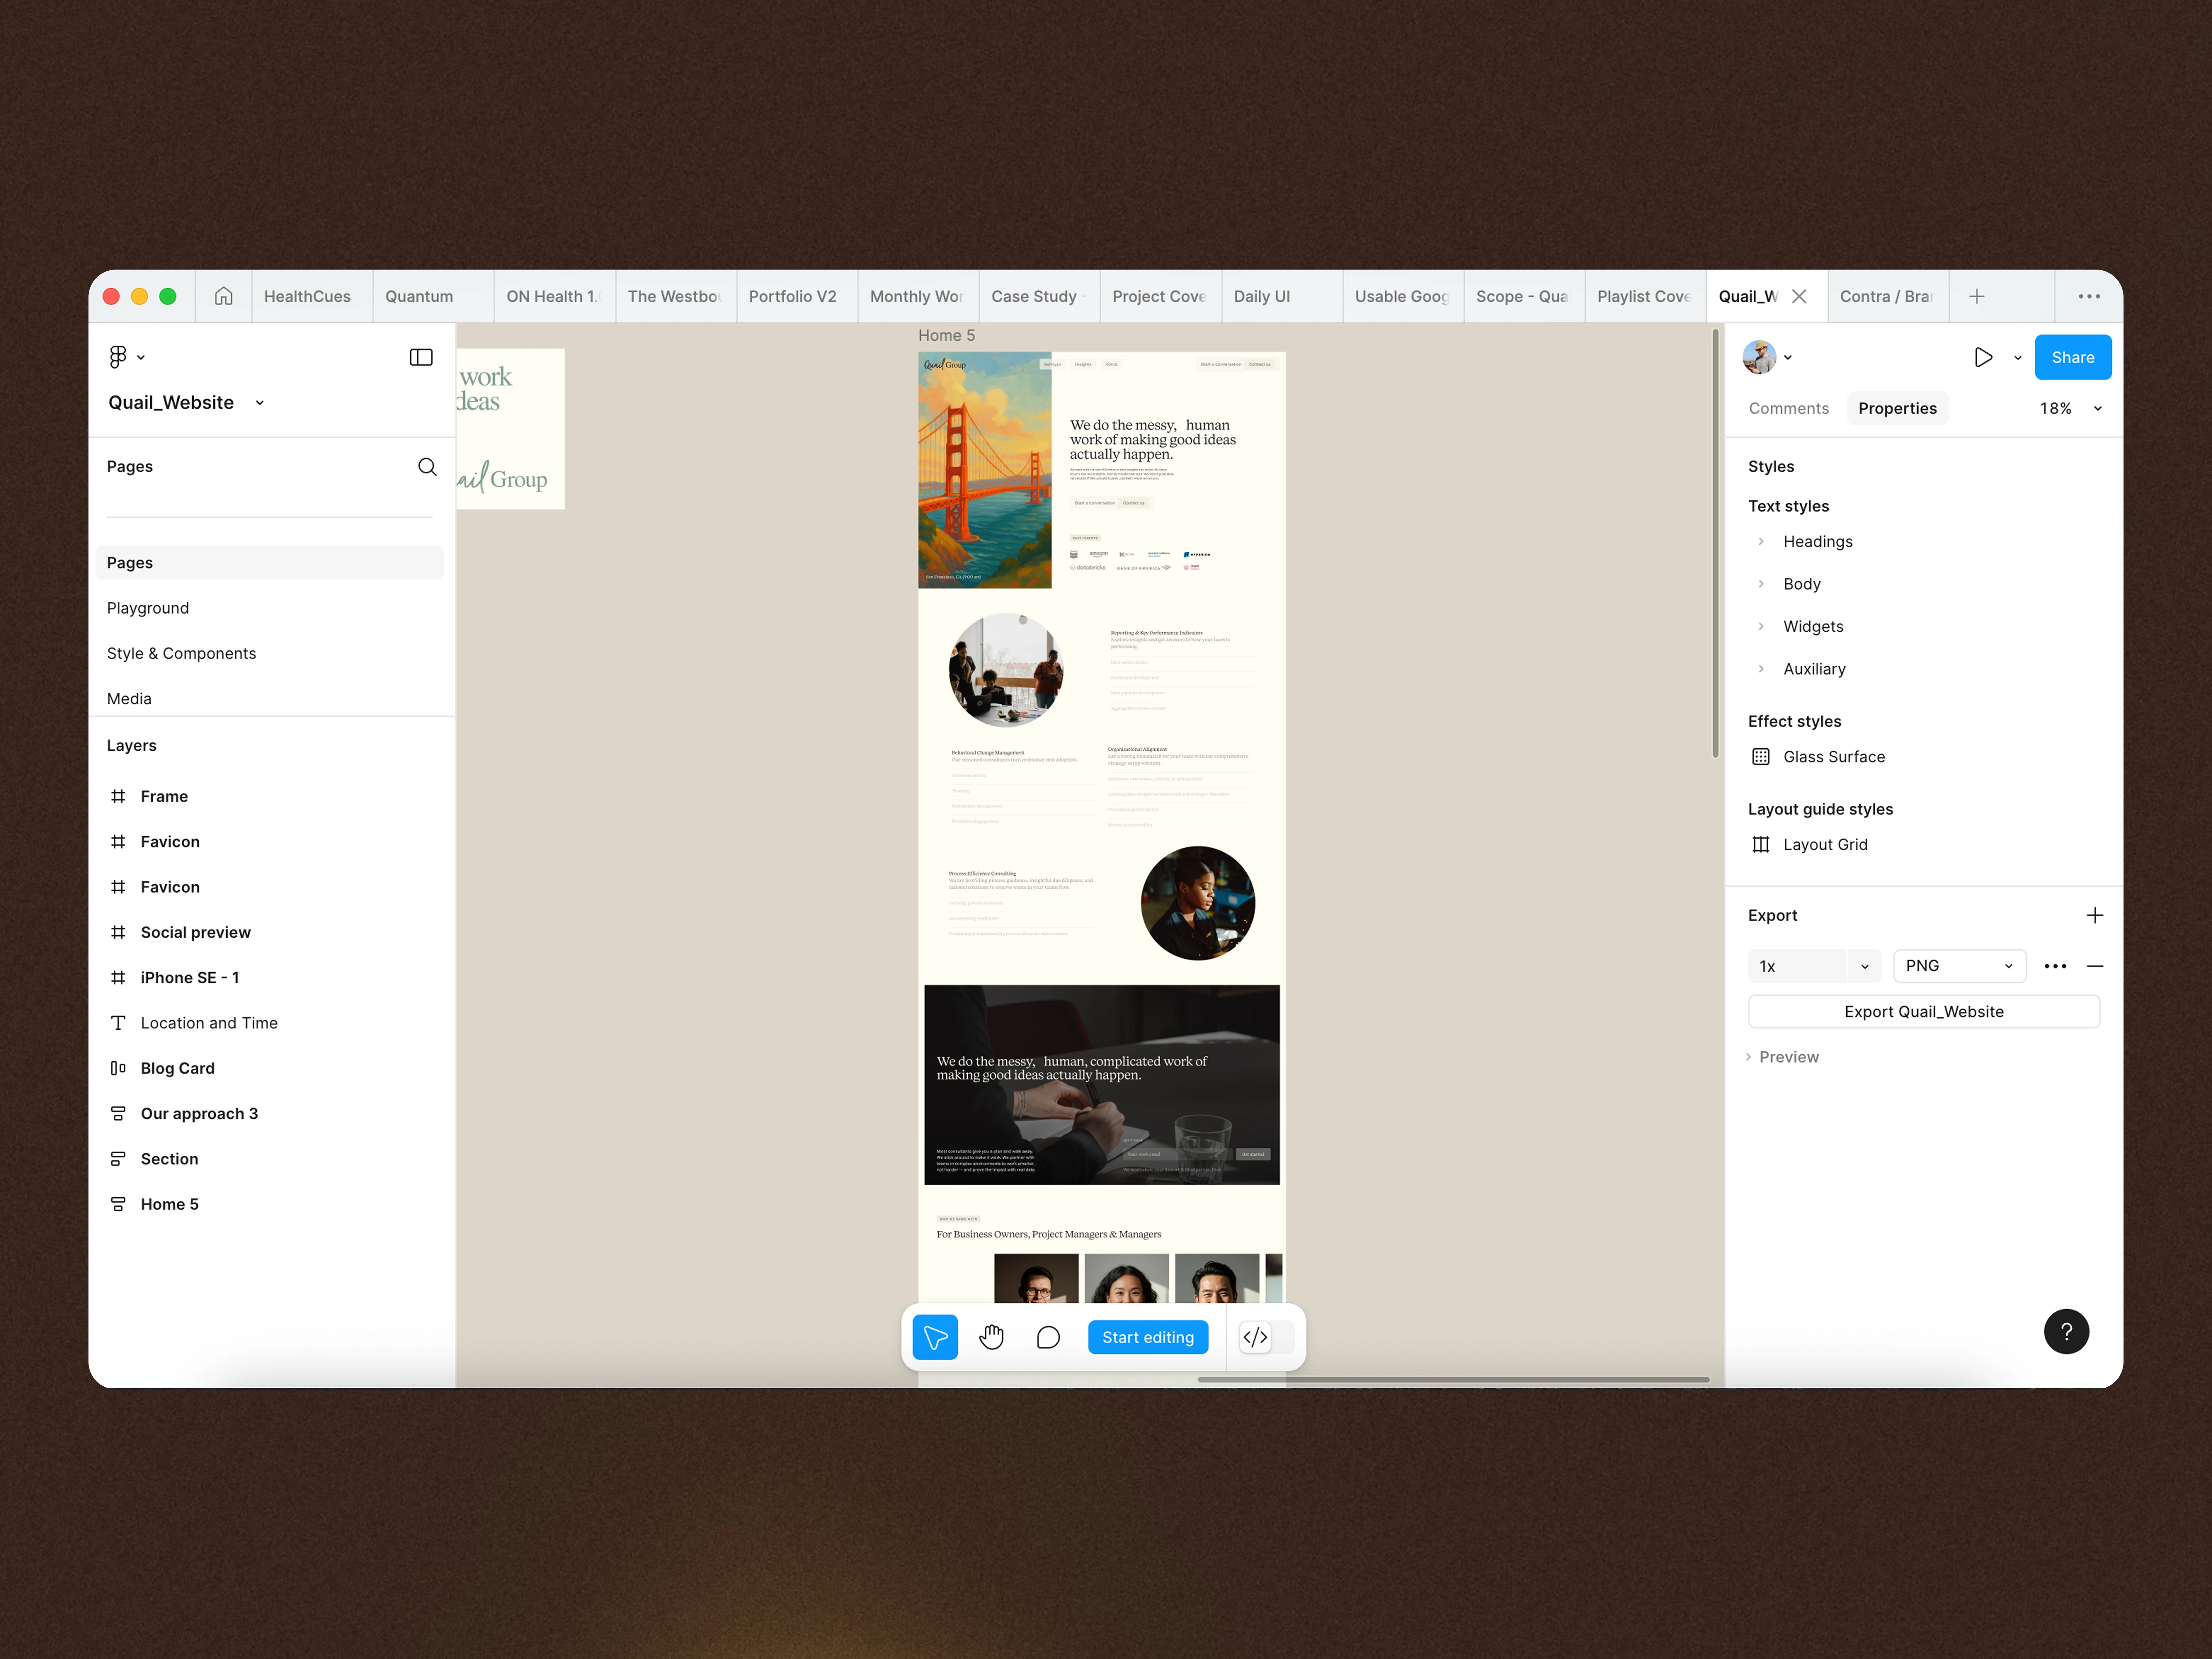Viewport: 2212px width, 1659px height.
Task: Click the present play button near Share
Action: click(x=1984, y=357)
